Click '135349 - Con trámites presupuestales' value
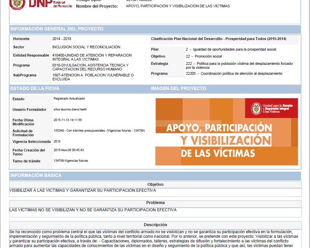Screen dimensions: 310x248 tap(99, 131)
